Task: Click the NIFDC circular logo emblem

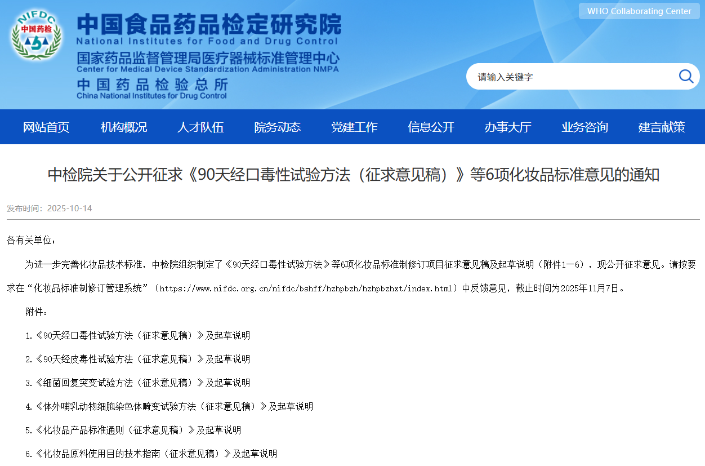Action: 37,37
